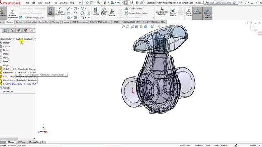
Task: Click Smart Dimension tool
Action: (x=60, y=11)
